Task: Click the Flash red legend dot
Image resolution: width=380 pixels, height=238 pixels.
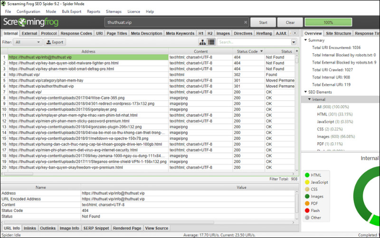Action: point(307,210)
